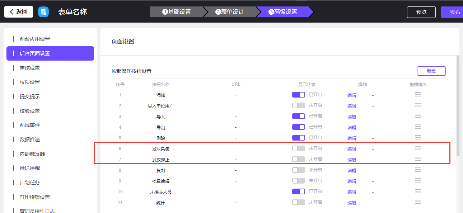Click drag-sort handle for 导出 row
Viewport: 463px width, 213px height.
[x=418, y=127]
